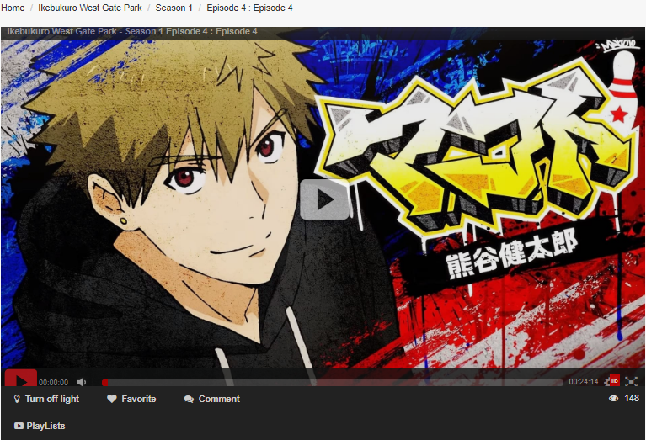The height and width of the screenshot is (440, 646).
Task: Click the YouTube-style icon beside PlayLists
Action: (19, 426)
